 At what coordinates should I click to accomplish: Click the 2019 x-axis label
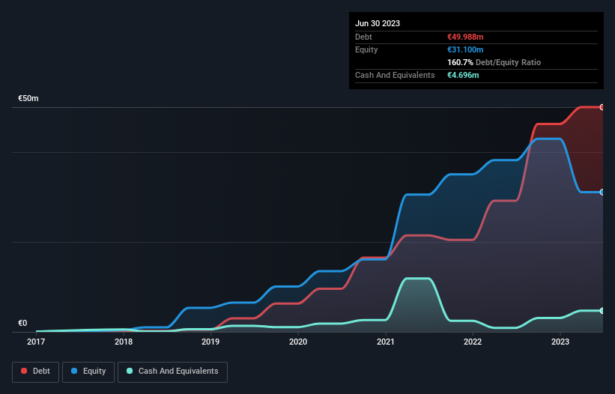click(x=210, y=342)
